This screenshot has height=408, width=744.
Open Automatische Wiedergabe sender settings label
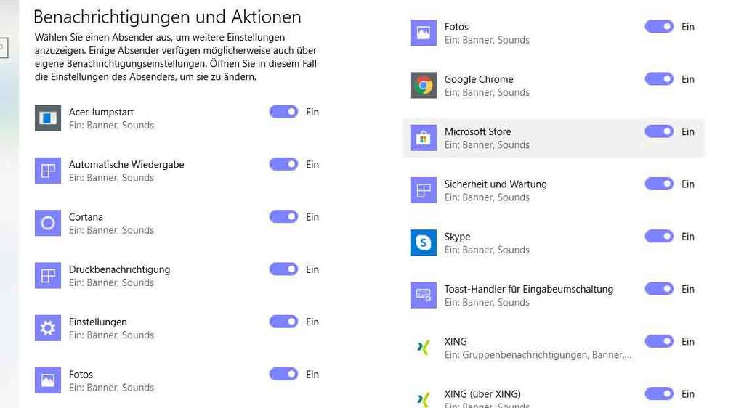coord(126,165)
